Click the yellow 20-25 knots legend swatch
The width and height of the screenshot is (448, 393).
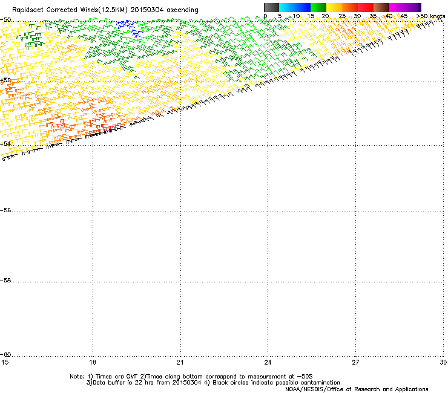coord(334,7)
